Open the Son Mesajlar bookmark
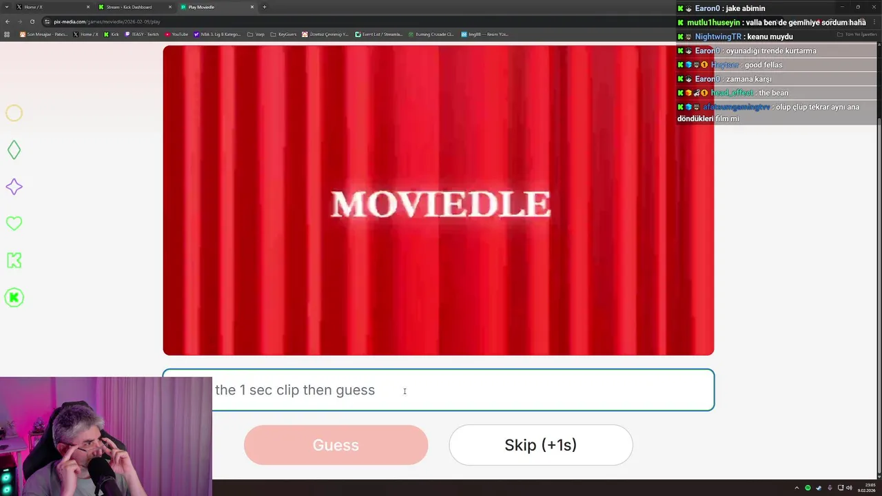Viewport: 882px width, 496px height. 44,34
